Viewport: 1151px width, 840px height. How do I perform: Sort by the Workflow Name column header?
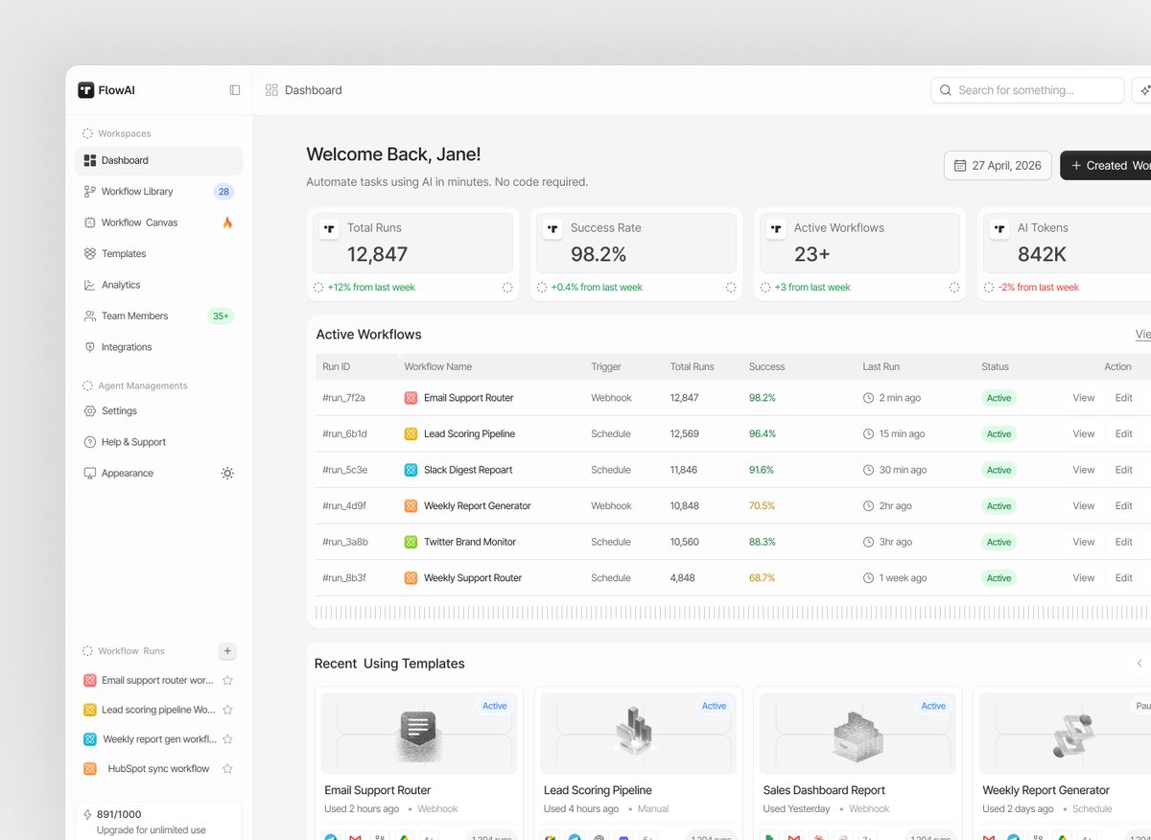click(x=438, y=367)
